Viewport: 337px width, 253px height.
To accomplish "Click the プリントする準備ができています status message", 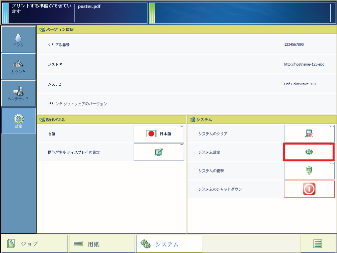I will click(41, 9).
